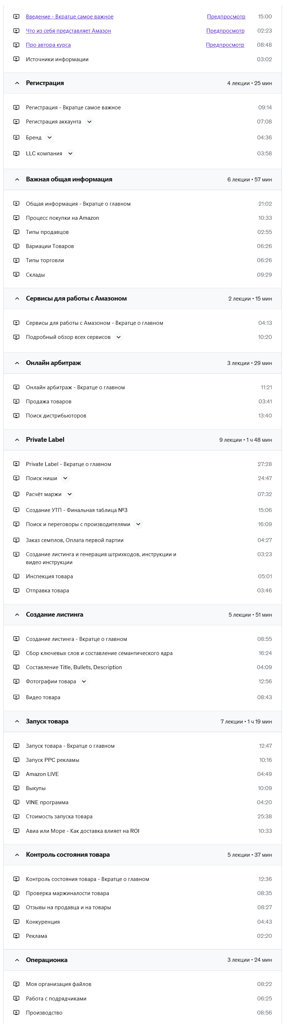Open Предпросмотр for Введение lecture

(225, 17)
